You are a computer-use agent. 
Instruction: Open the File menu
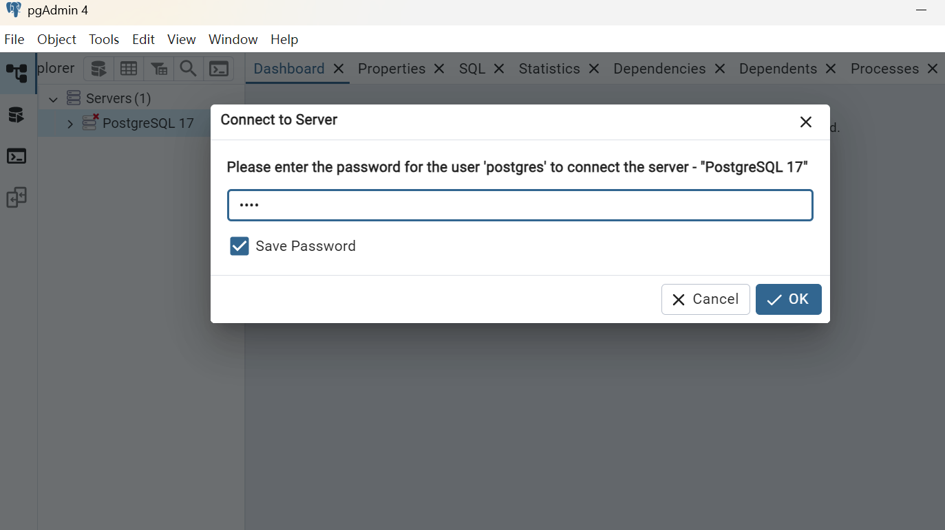[14, 39]
